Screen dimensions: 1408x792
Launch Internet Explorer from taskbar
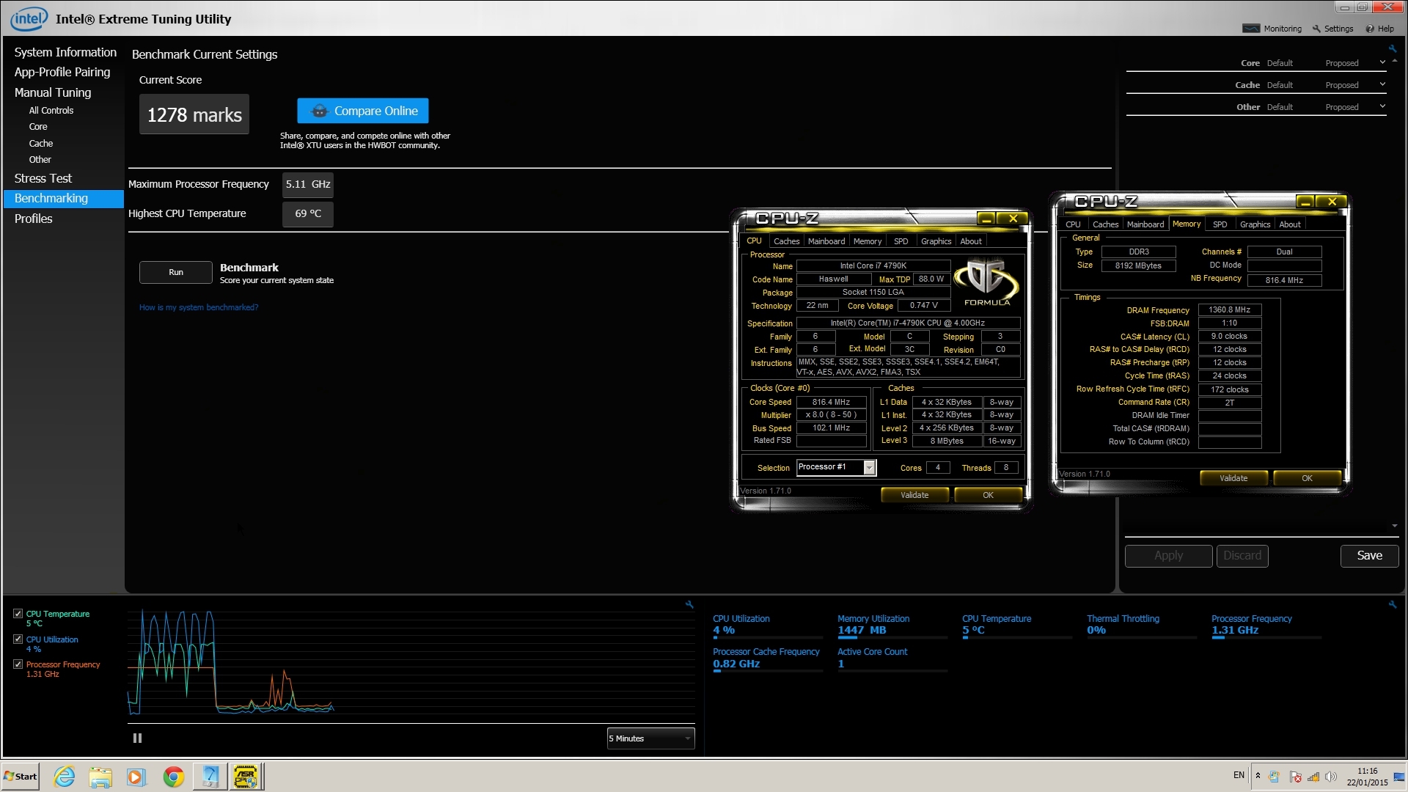click(65, 777)
